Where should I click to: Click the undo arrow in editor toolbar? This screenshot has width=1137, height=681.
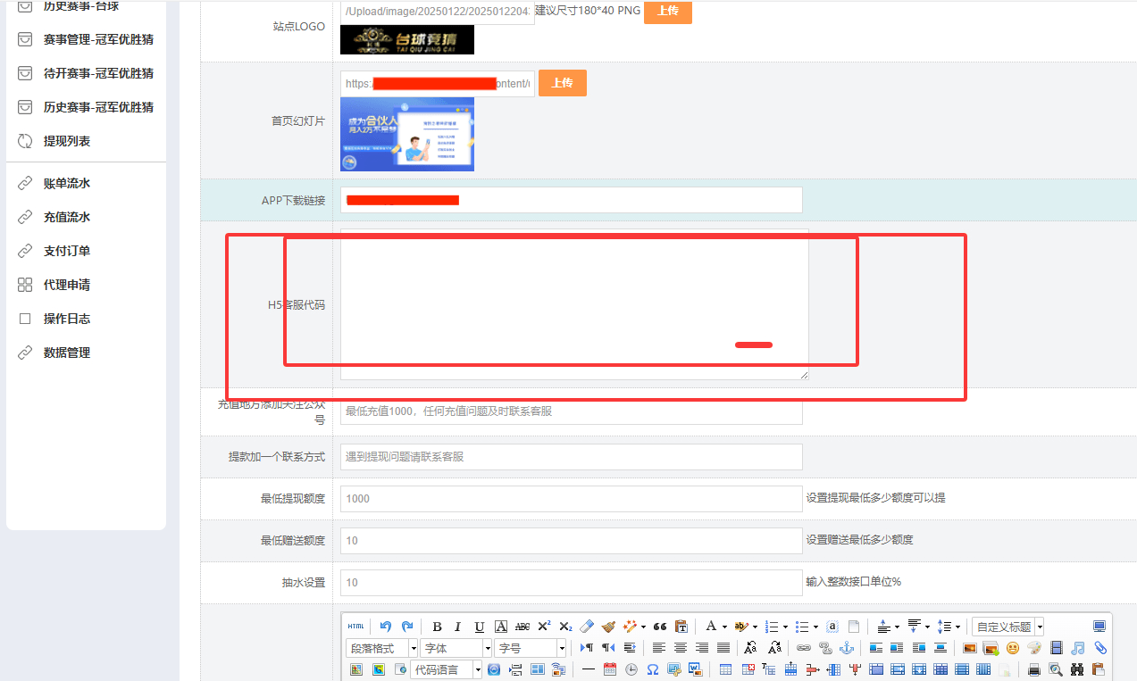click(x=386, y=627)
